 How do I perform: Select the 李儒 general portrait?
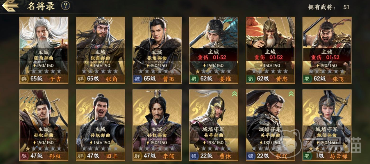click(157, 125)
